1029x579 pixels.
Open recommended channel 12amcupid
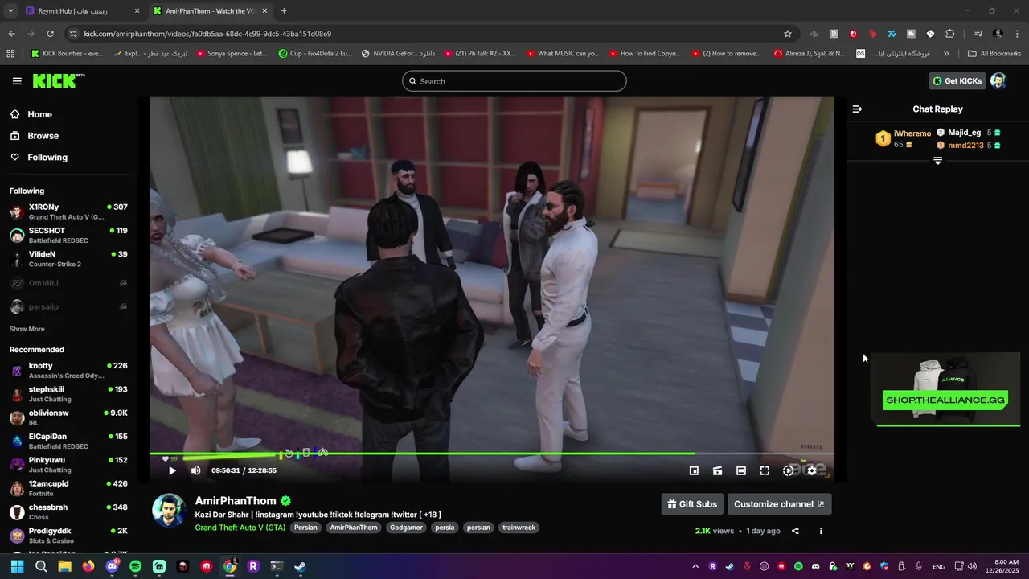tap(68, 488)
